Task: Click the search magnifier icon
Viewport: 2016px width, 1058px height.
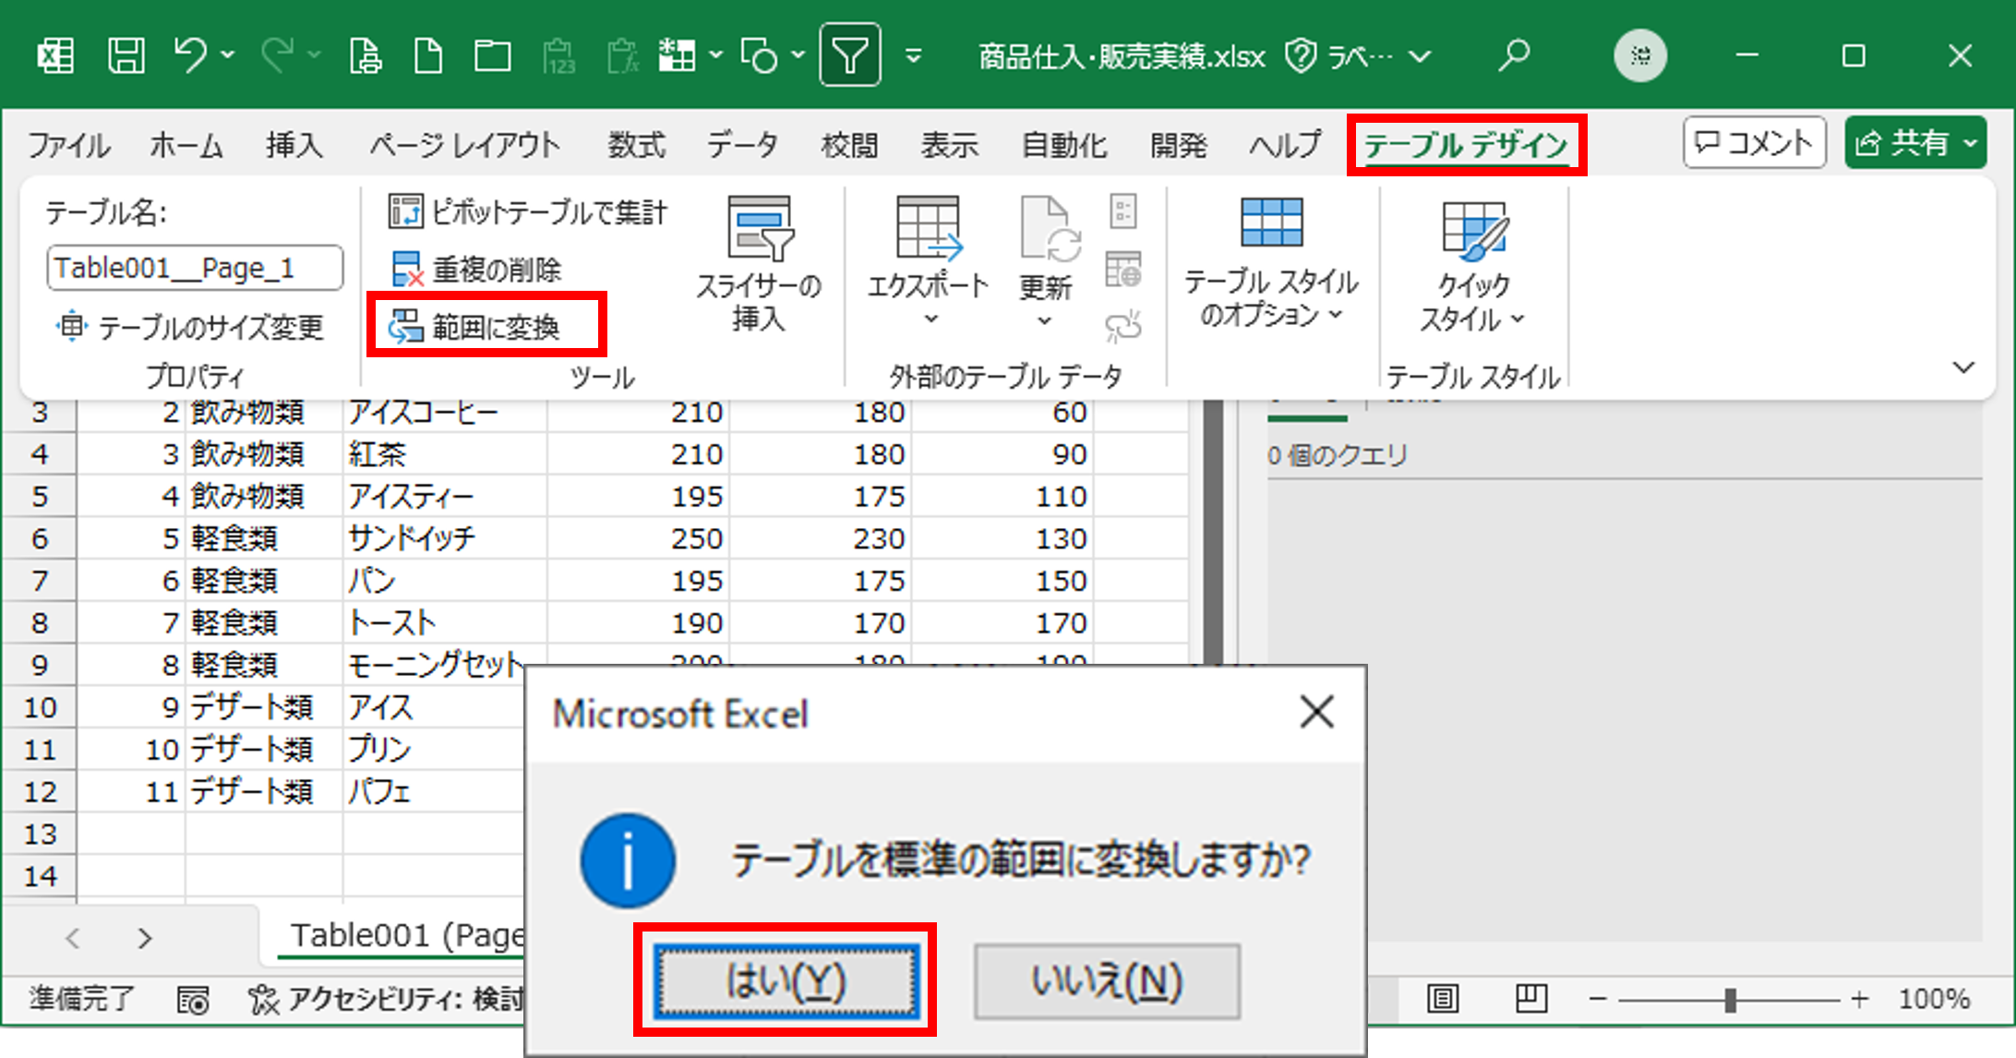Action: click(1514, 55)
